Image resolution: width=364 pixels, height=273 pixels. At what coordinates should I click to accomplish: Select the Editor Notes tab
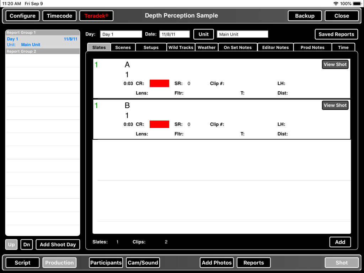coord(275,47)
